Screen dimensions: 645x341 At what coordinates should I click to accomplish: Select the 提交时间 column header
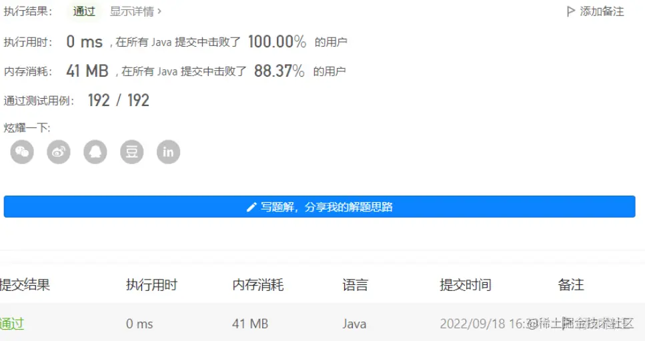click(x=465, y=285)
